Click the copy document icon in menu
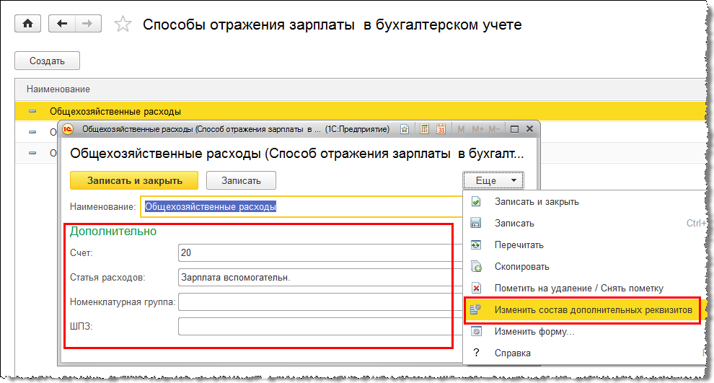This screenshot has width=714, height=383. pyautogui.click(x=476, y=266)
